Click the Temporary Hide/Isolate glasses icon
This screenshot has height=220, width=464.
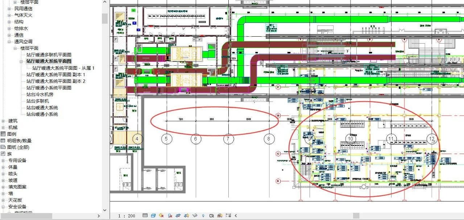[x=195, y=216]
